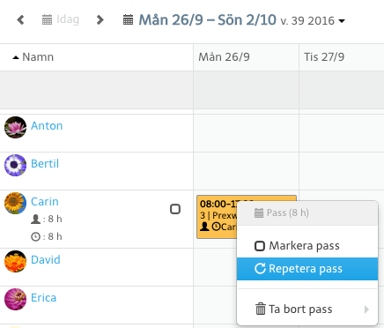This screenshot has width=384, height=328.
Task: Click Carin's orange 08:00 shift block
Action: (218, 217)
